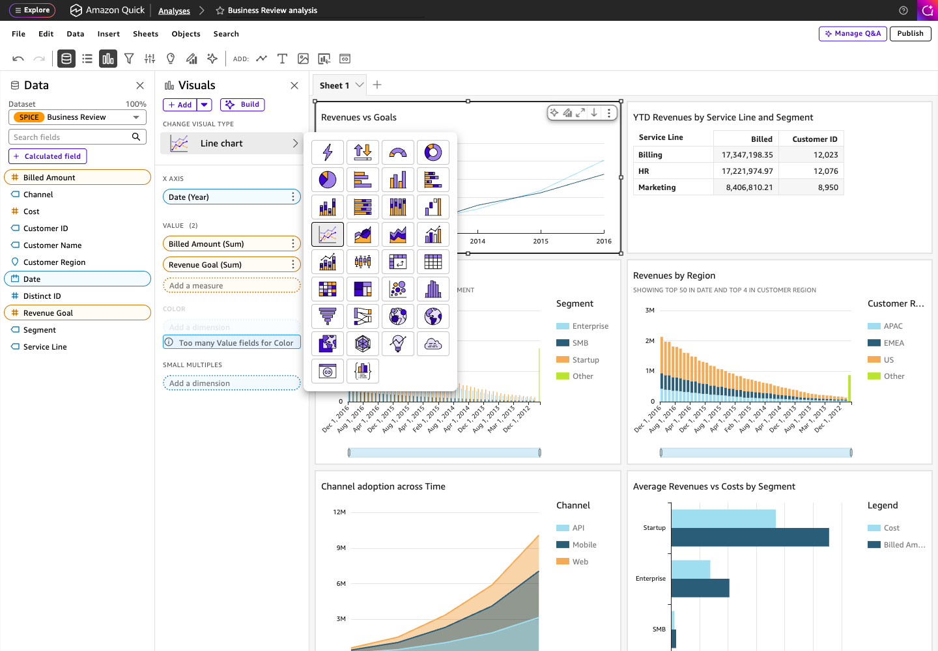The image size is (938, 651).
Task: Pick the Tree map visual type
Action: pyautogui.click(x=363, y=289)
